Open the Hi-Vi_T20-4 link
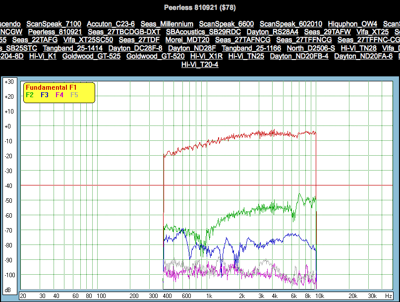The image size is (400, 302). [x=200, y=64]
